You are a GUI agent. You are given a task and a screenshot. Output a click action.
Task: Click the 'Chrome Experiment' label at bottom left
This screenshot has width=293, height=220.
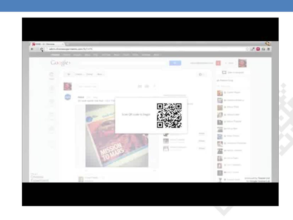(x=39, y=178)
